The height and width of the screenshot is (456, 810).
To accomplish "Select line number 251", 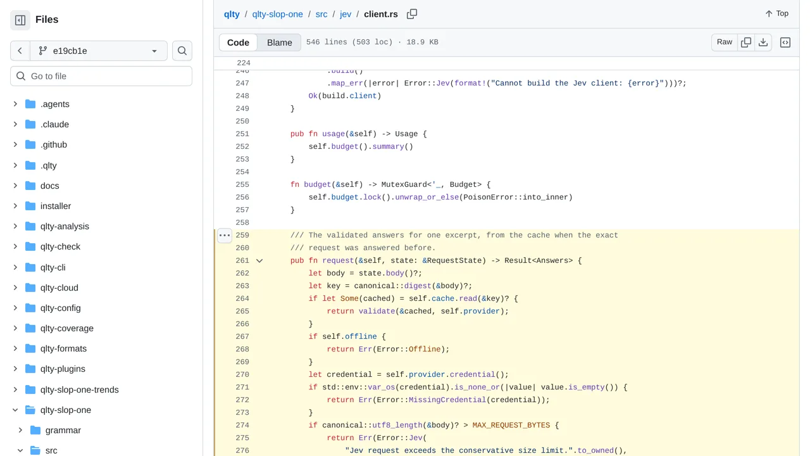I will tap(242, 134).
